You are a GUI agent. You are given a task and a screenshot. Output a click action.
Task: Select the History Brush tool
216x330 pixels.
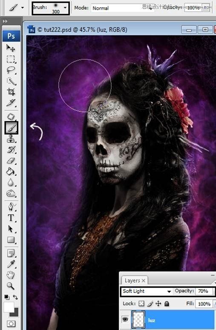point(11,149)
